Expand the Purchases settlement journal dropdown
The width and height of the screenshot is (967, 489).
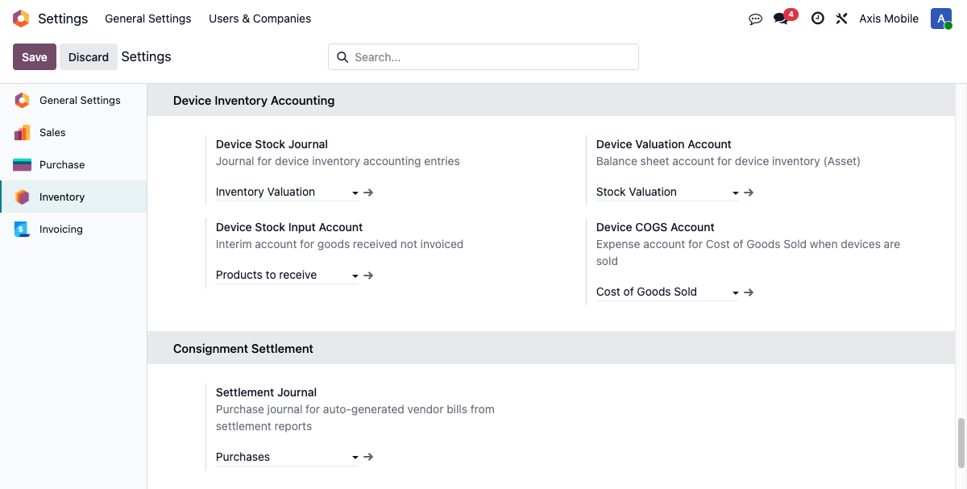coord(355,457)
